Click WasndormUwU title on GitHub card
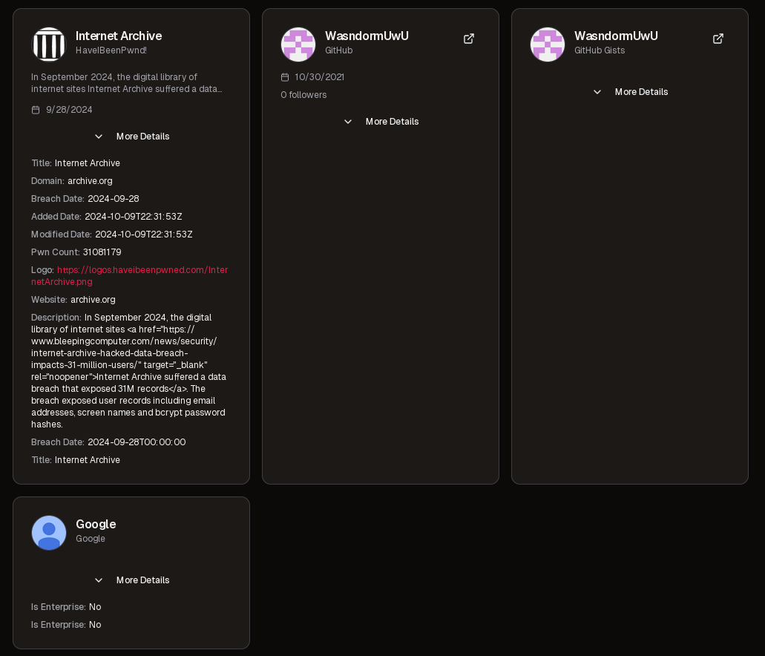The width and height of the screenshot is (765, 656). [x=367, y=36]
